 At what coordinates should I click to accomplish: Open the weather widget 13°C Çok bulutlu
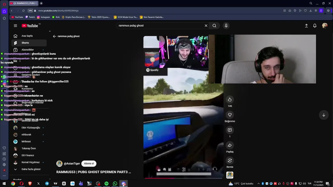[x=241, y=184]
